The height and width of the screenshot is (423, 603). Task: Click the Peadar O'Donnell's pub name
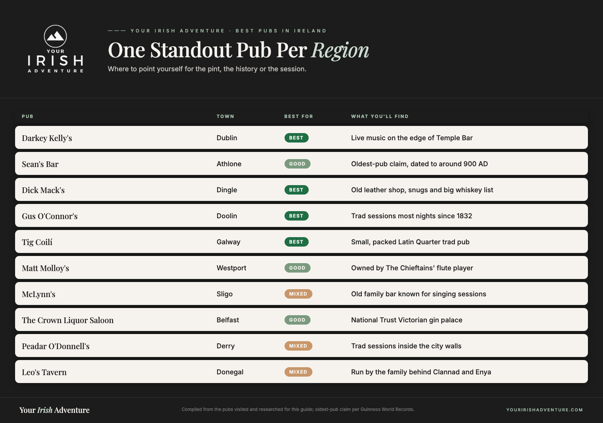tap(56, 346)
